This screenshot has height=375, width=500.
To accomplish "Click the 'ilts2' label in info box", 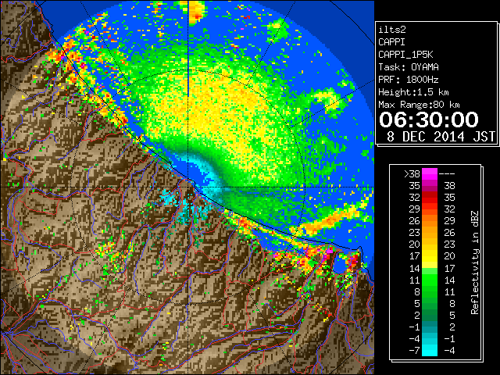I will 392,30.
